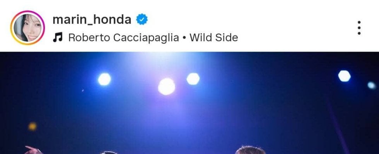379x154 pixels.
Task: Open the marin_honda profile username
Action: pyautogui.click(x=92, y=20)
